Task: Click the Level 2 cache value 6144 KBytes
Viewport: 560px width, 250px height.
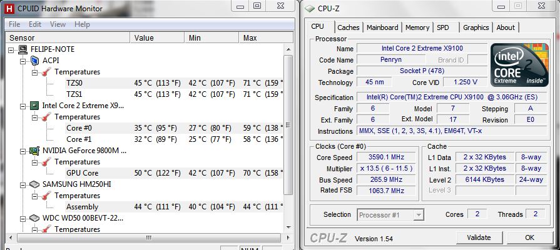Action: pos(485,179)
